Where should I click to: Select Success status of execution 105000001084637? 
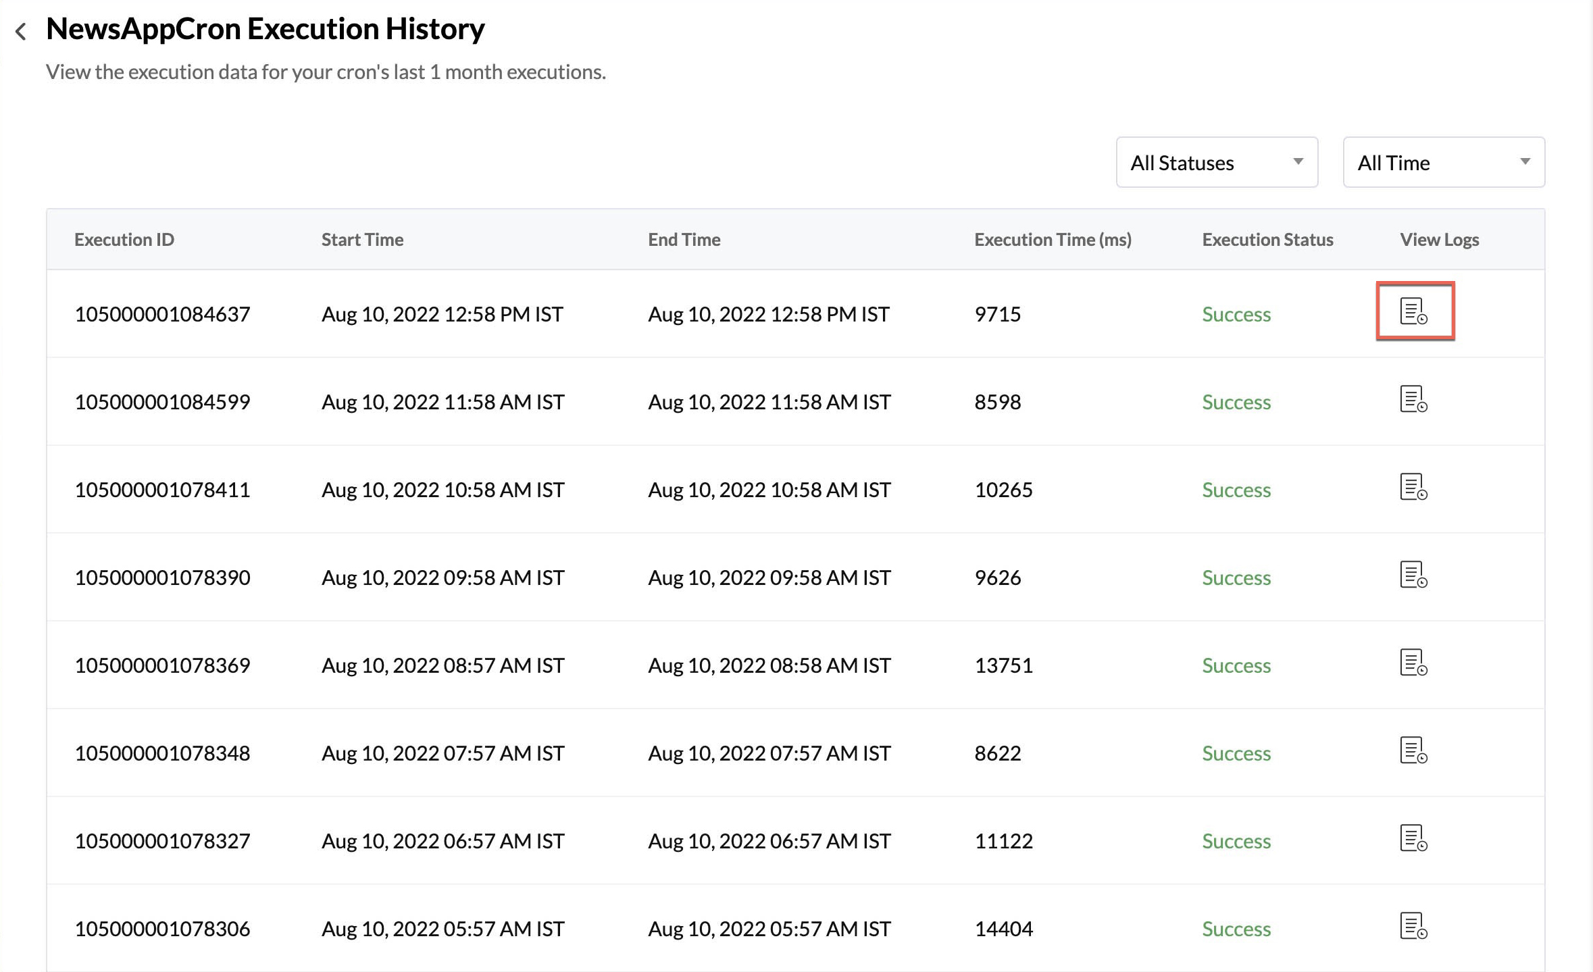pos(1236,313)
